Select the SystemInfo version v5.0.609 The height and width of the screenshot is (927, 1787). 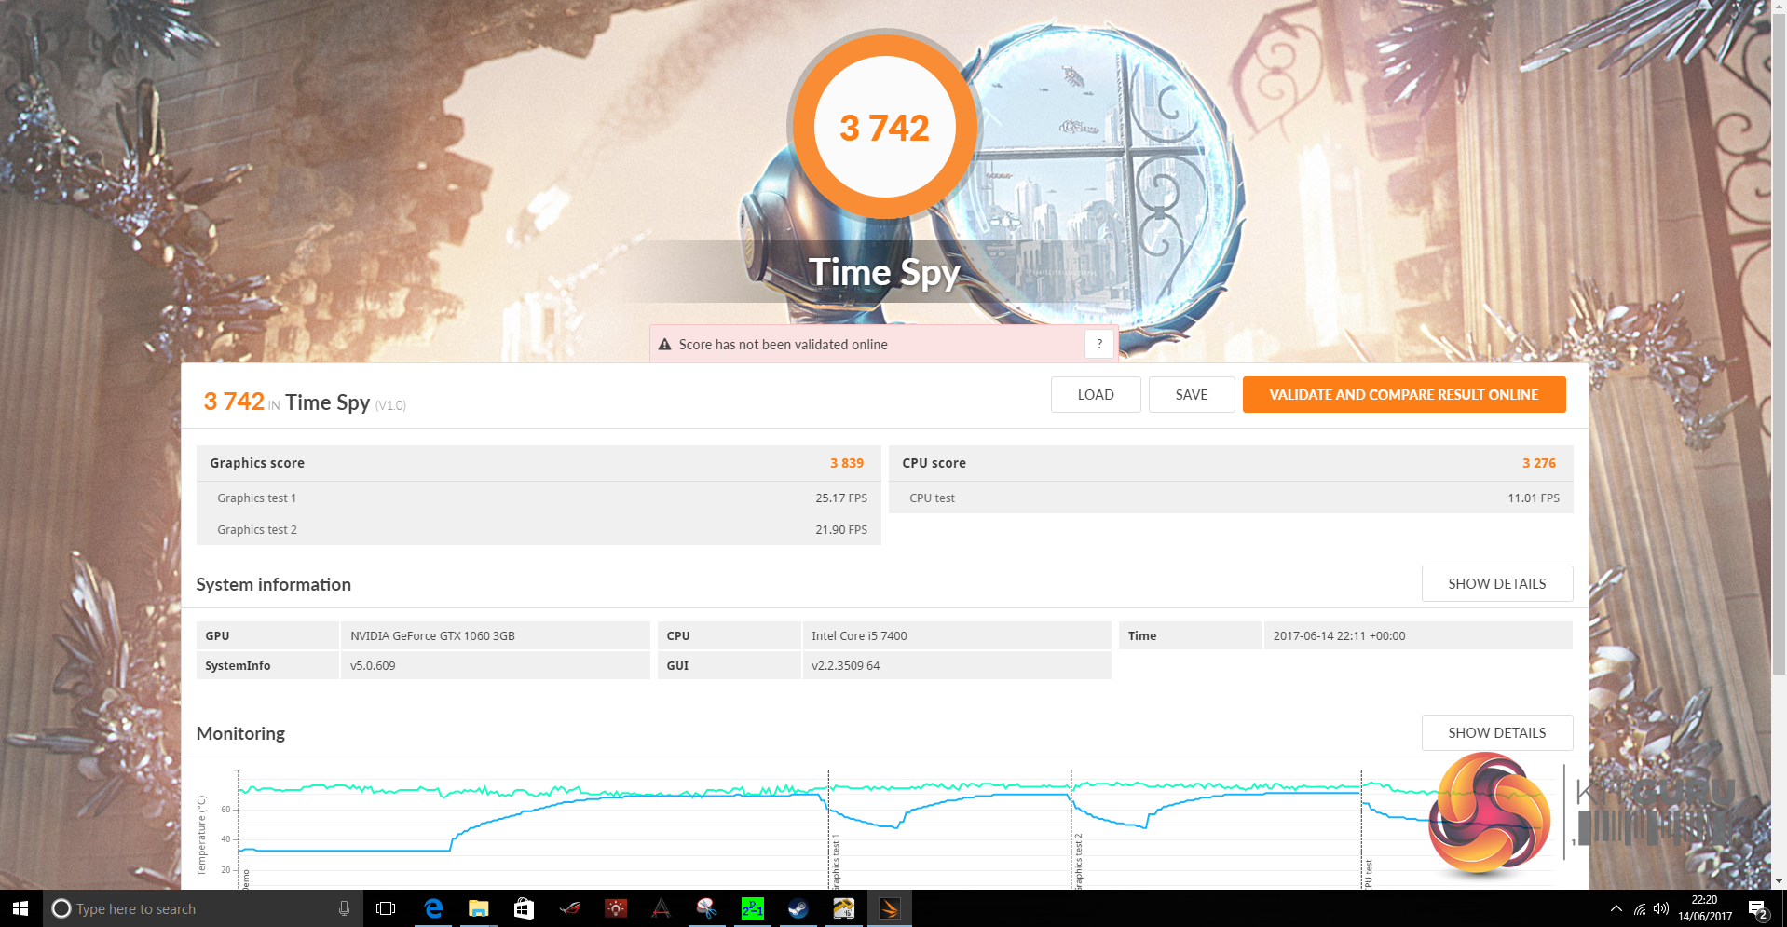click(373, 666)
